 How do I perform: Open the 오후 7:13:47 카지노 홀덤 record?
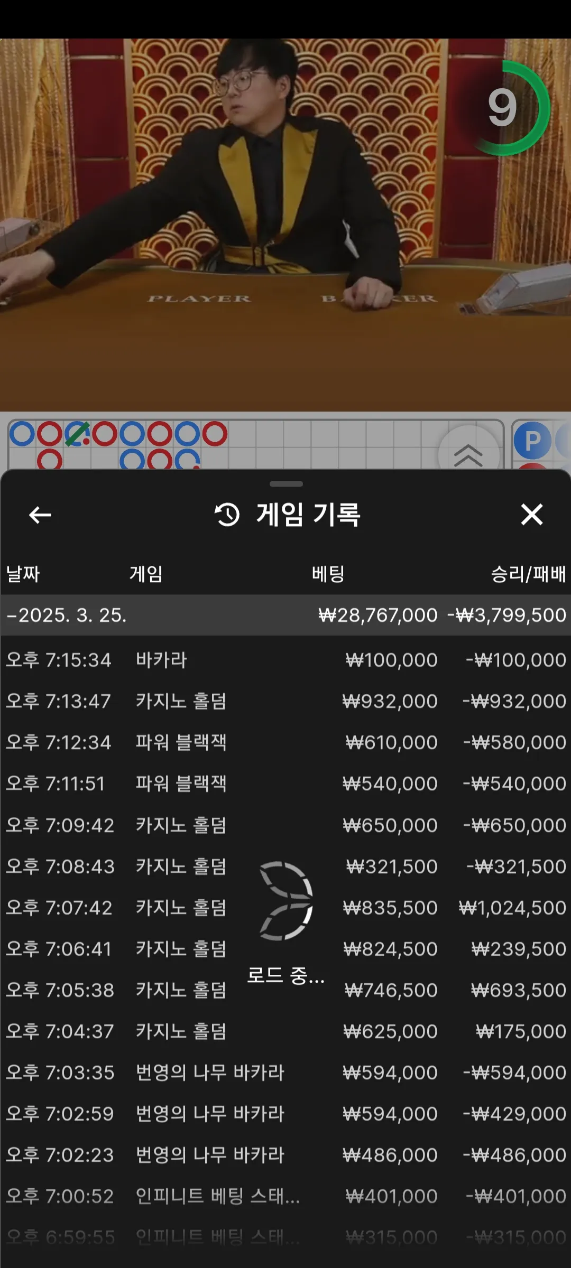click(285, 701)
